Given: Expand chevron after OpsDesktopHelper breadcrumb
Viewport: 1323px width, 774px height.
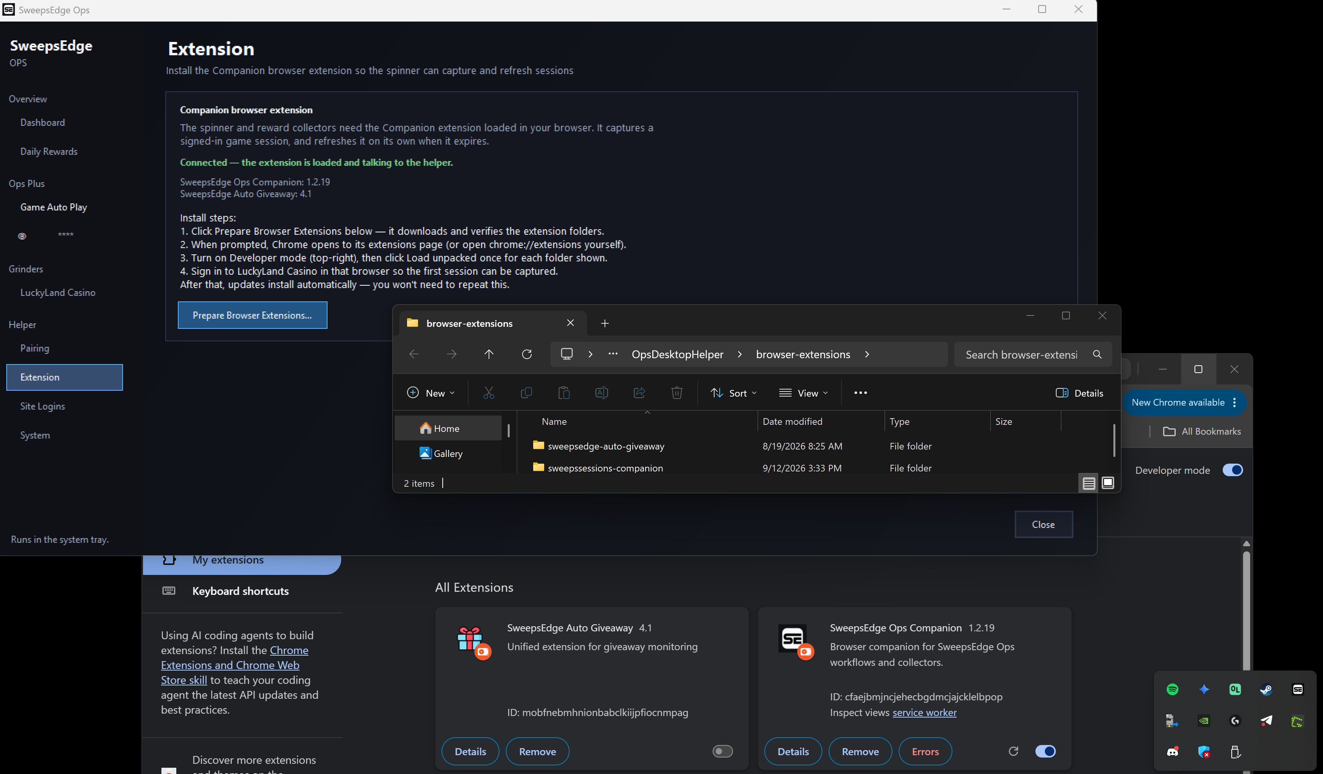Looking at the screenshot, I should (740, 354).
